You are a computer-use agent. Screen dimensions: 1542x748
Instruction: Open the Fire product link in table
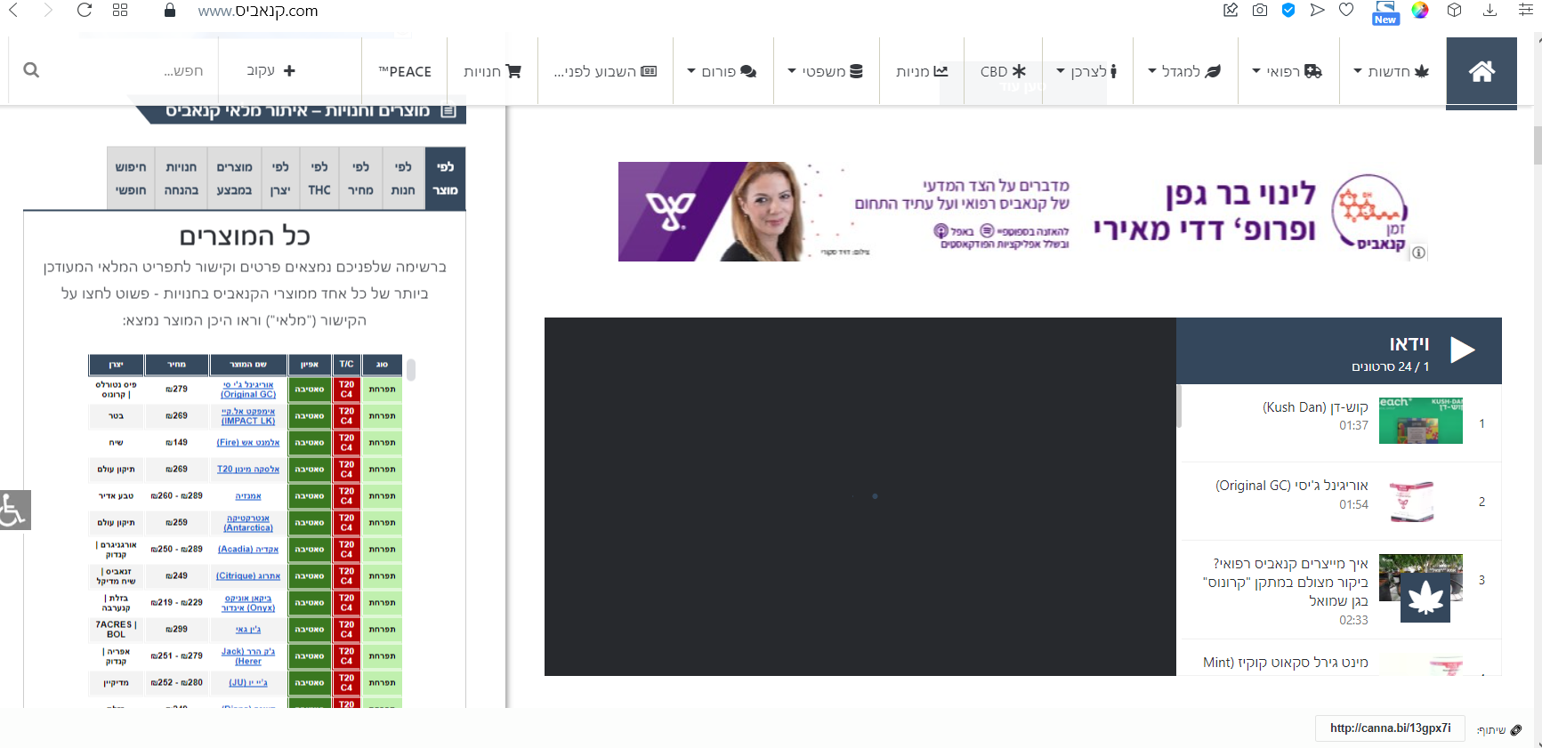[248, 442]
